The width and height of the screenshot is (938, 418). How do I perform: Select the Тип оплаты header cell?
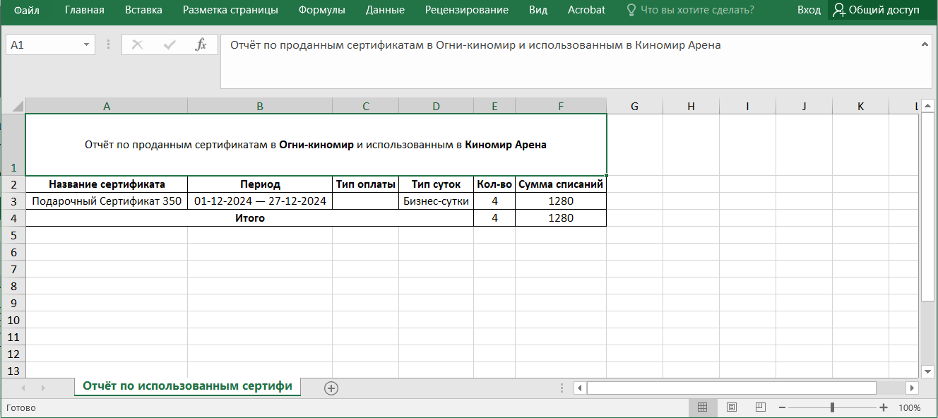pyautogui.click(x=366, y=184)
